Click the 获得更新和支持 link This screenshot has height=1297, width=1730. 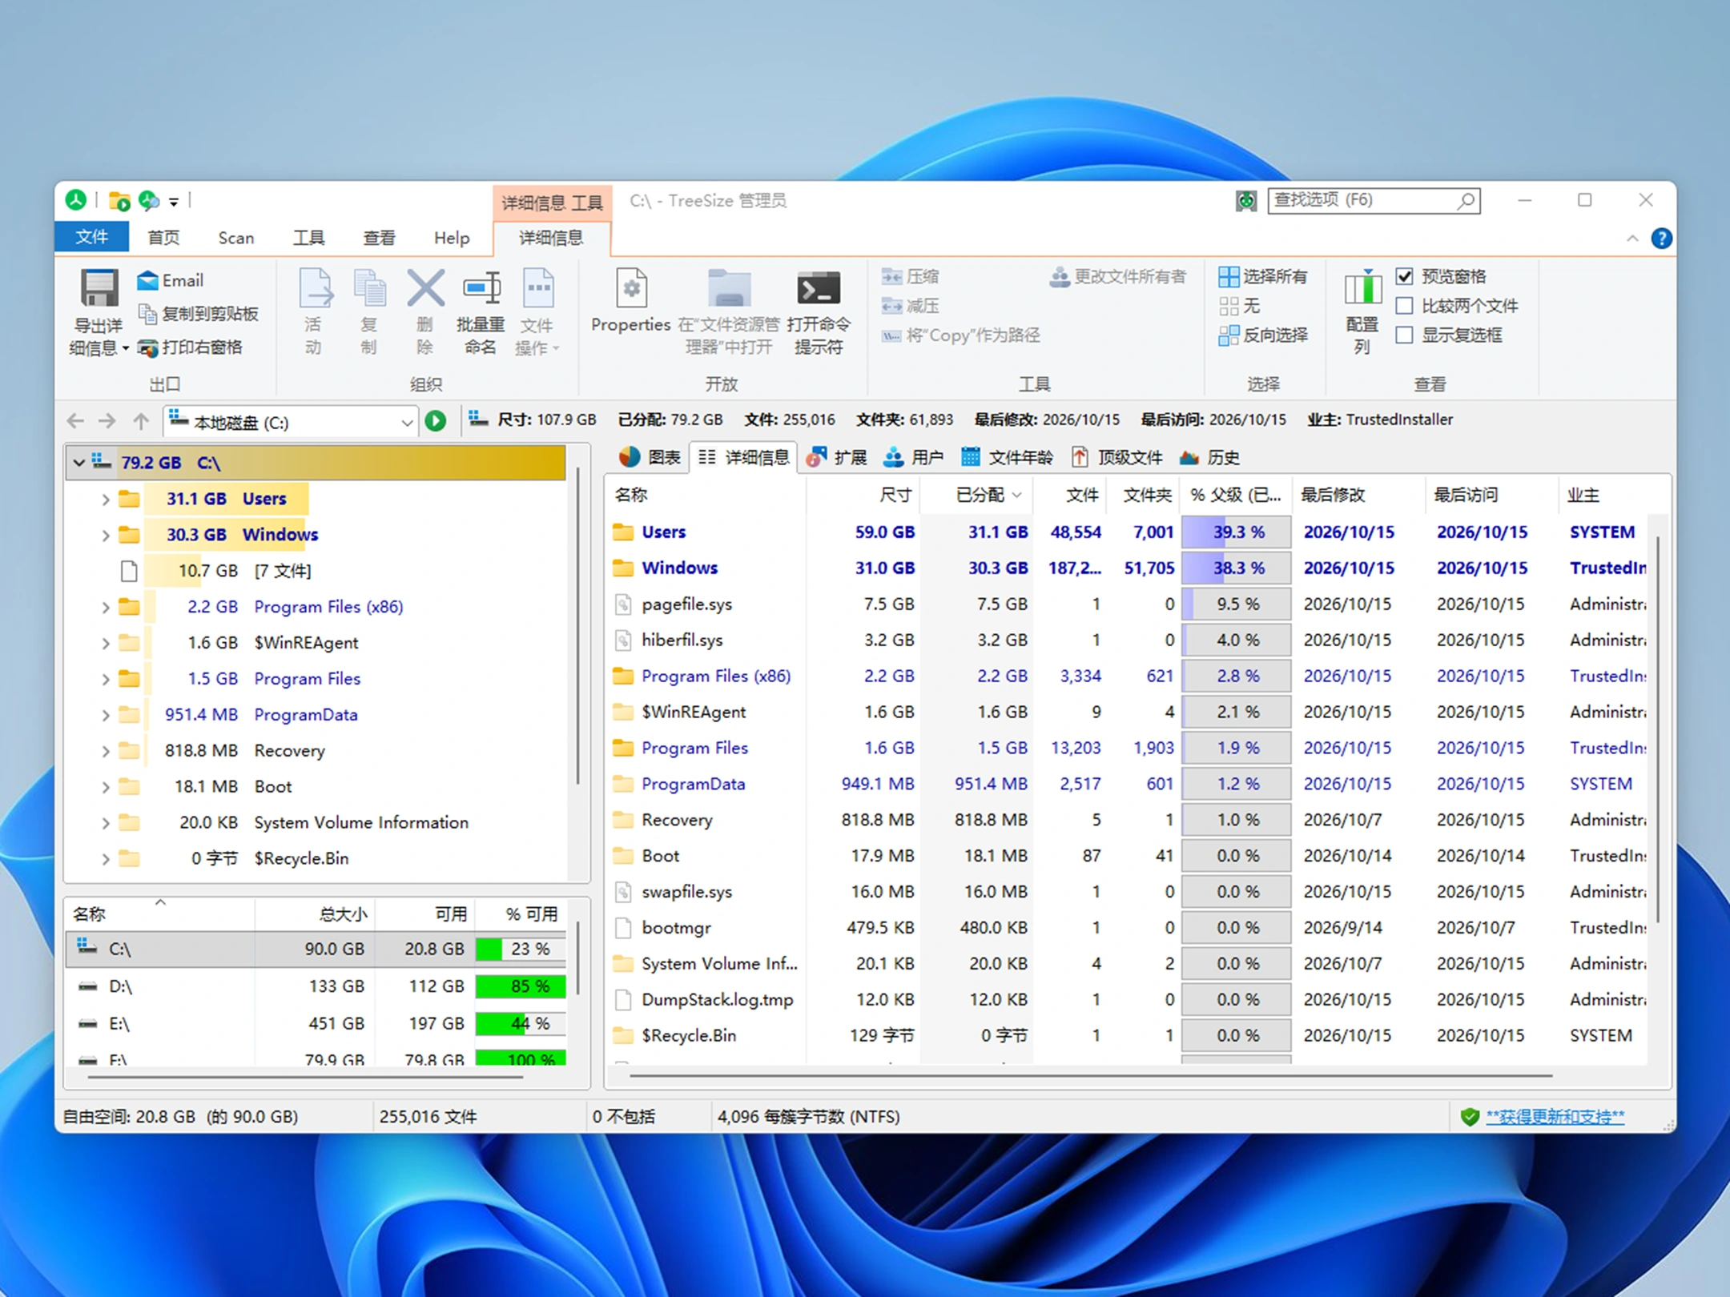(x=1555, y=1116)
